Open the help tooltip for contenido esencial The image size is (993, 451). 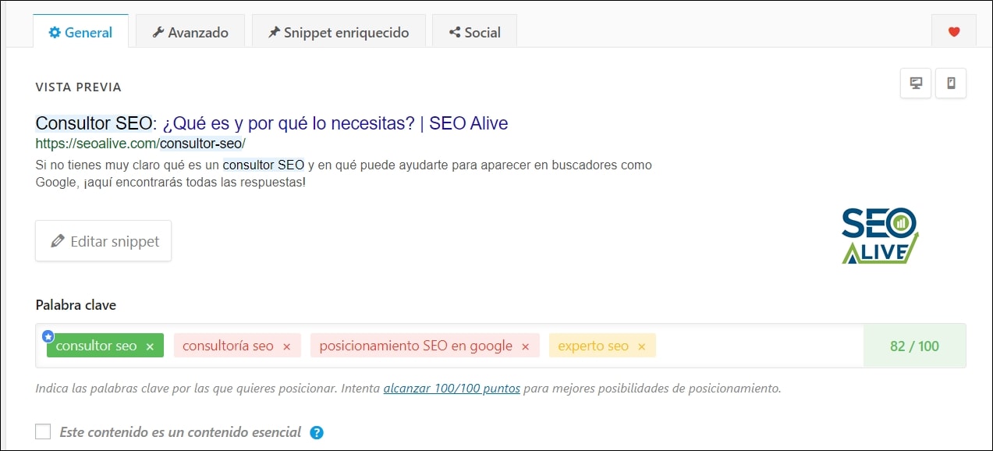317,431
